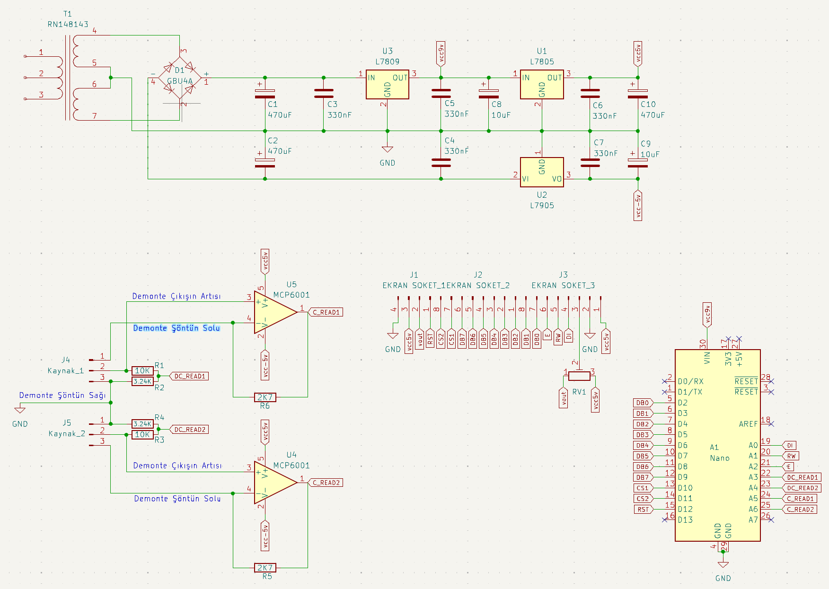The height and width of the screenshot is (589, 829).
Task: Select the U2 L7905 negative regulator
Action: pos(542,172)
